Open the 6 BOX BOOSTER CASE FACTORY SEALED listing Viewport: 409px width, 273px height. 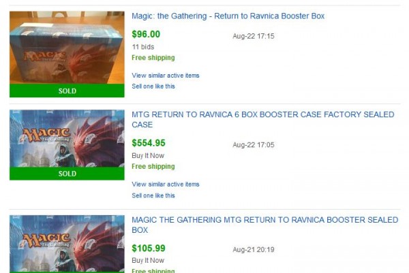[262, 120]
